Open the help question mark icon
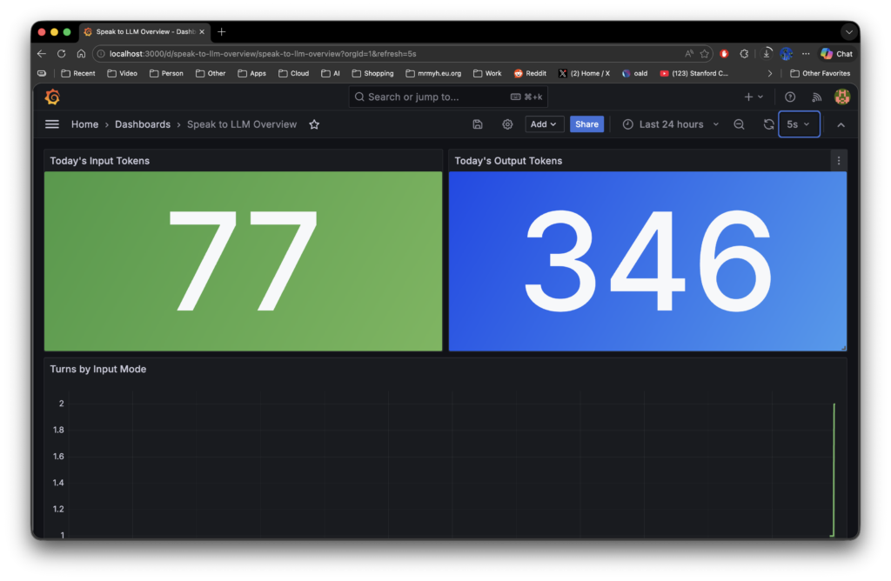This screenshot has height=581, width=891. pyautogui.click(x=790, y=97)
